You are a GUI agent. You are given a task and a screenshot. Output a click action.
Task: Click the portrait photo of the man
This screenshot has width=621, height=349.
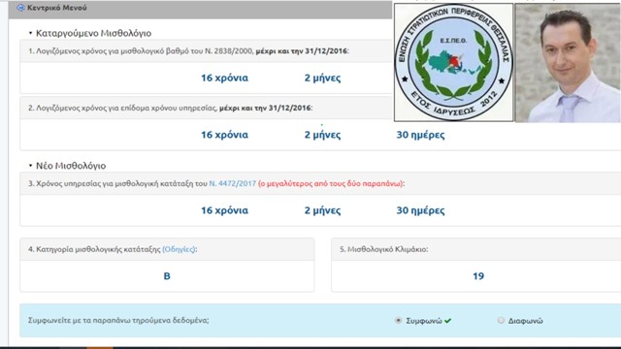(568, 62)
